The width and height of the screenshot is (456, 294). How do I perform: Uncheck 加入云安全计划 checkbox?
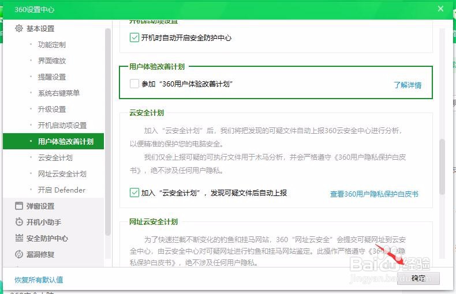134,193
